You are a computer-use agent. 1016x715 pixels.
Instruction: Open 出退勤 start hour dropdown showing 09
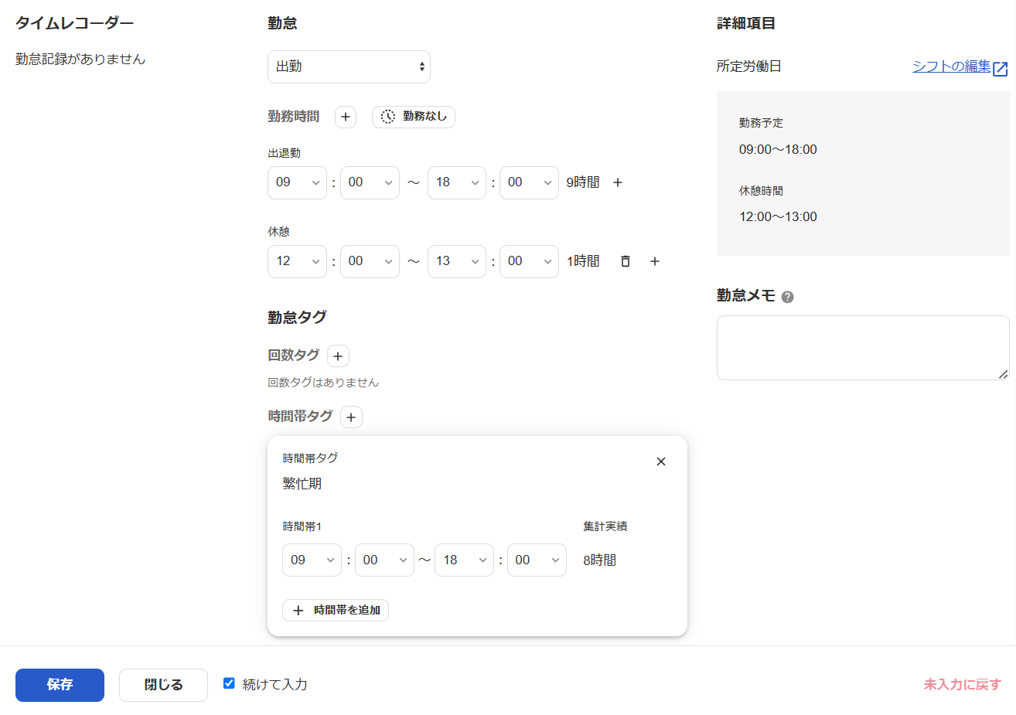click(297, 182)
